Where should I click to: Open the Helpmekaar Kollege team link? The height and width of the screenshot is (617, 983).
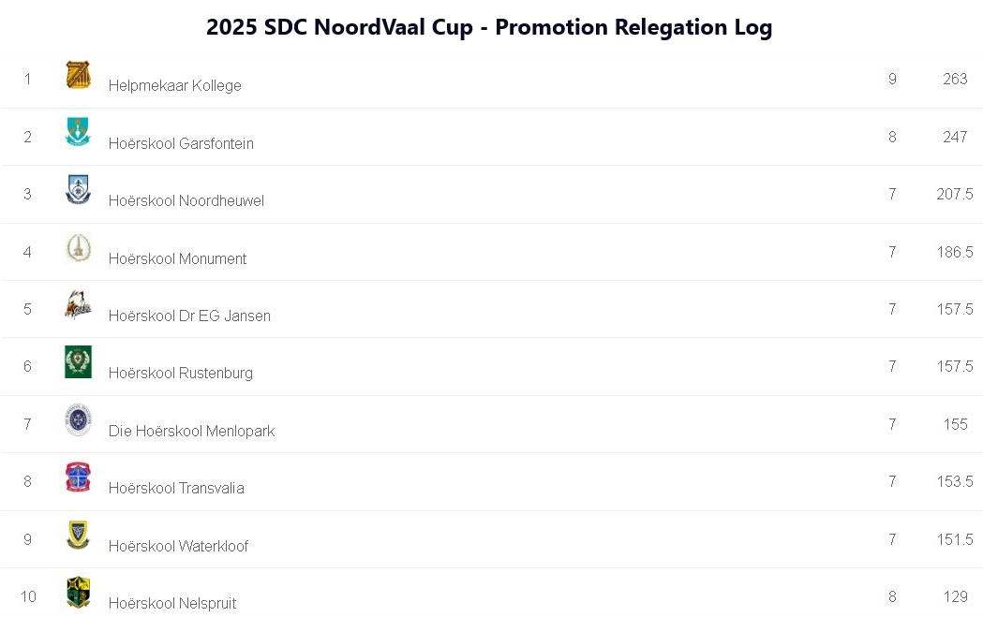(x=175, y=86)
